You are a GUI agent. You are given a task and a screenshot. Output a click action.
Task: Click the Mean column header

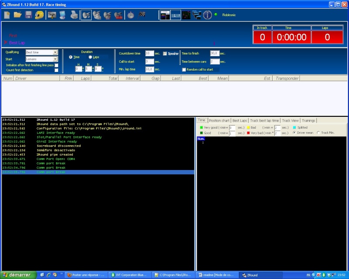point(219,78)
